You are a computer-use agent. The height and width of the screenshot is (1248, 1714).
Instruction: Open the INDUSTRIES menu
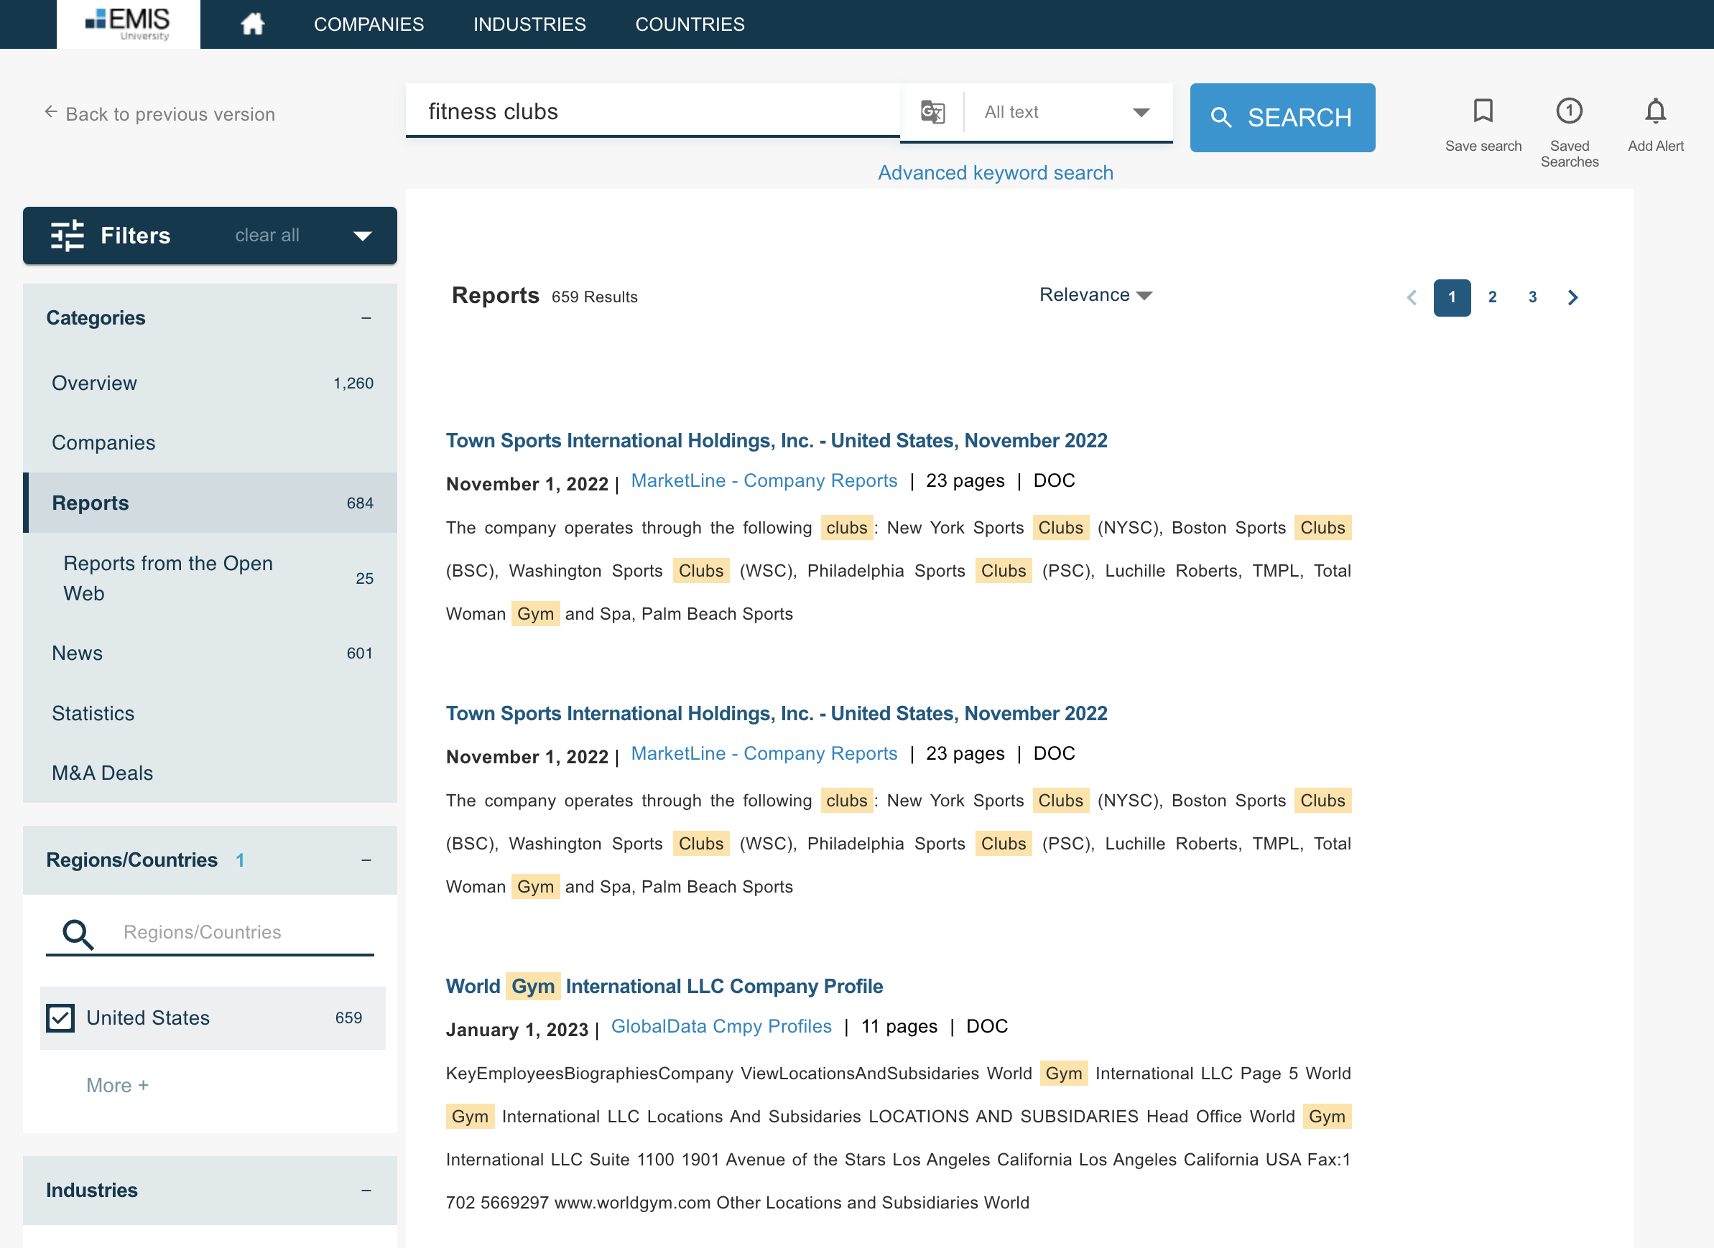(529, 24)
